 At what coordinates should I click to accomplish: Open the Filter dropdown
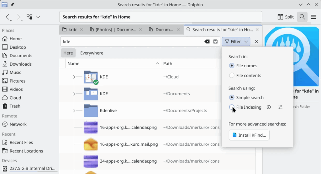tap(236, 41)
